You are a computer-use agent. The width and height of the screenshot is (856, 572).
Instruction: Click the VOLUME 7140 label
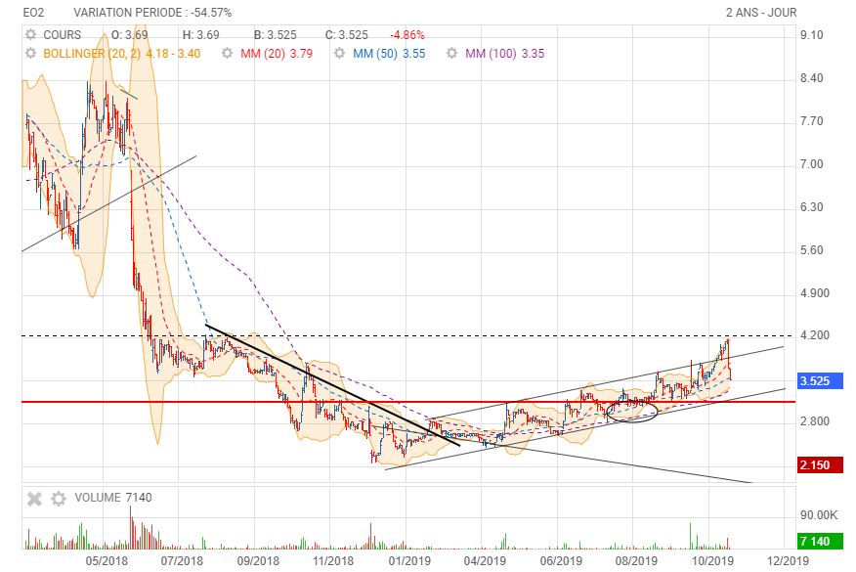pos(109,498)
